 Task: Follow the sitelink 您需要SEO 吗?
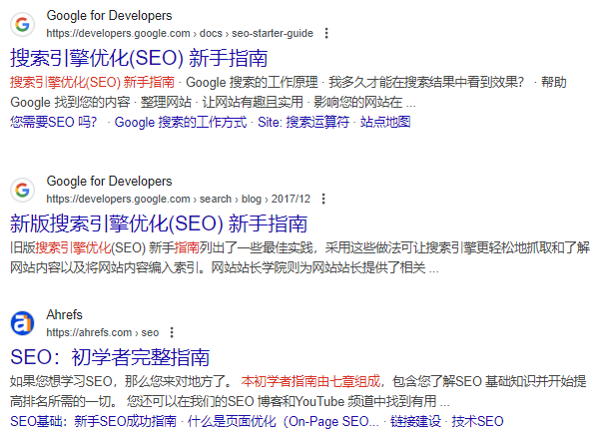click(x=54, y=122)
